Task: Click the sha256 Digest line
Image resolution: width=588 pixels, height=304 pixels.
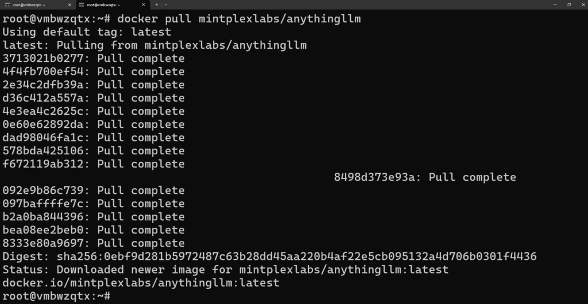Action: click(x=269, y=256)
